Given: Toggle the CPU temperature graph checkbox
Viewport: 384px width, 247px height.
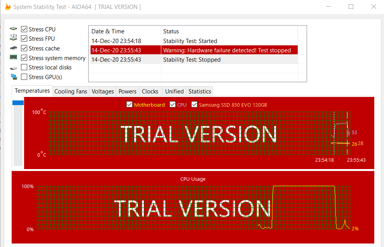Looking at the screenshot, I should [x=173, y=105].
